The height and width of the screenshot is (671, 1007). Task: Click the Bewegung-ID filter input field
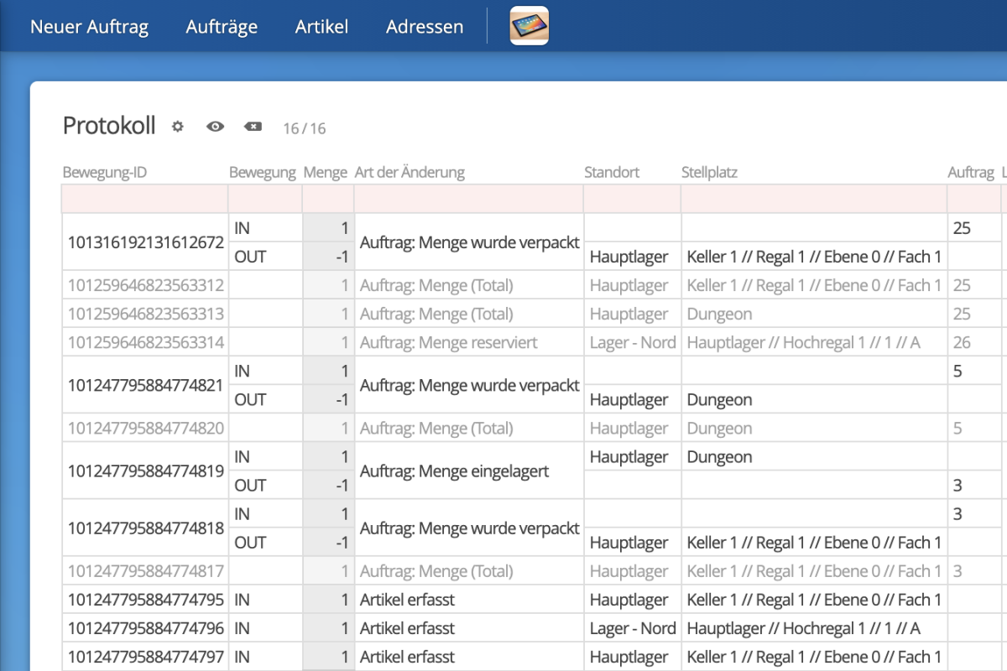[x=144, y=199]
